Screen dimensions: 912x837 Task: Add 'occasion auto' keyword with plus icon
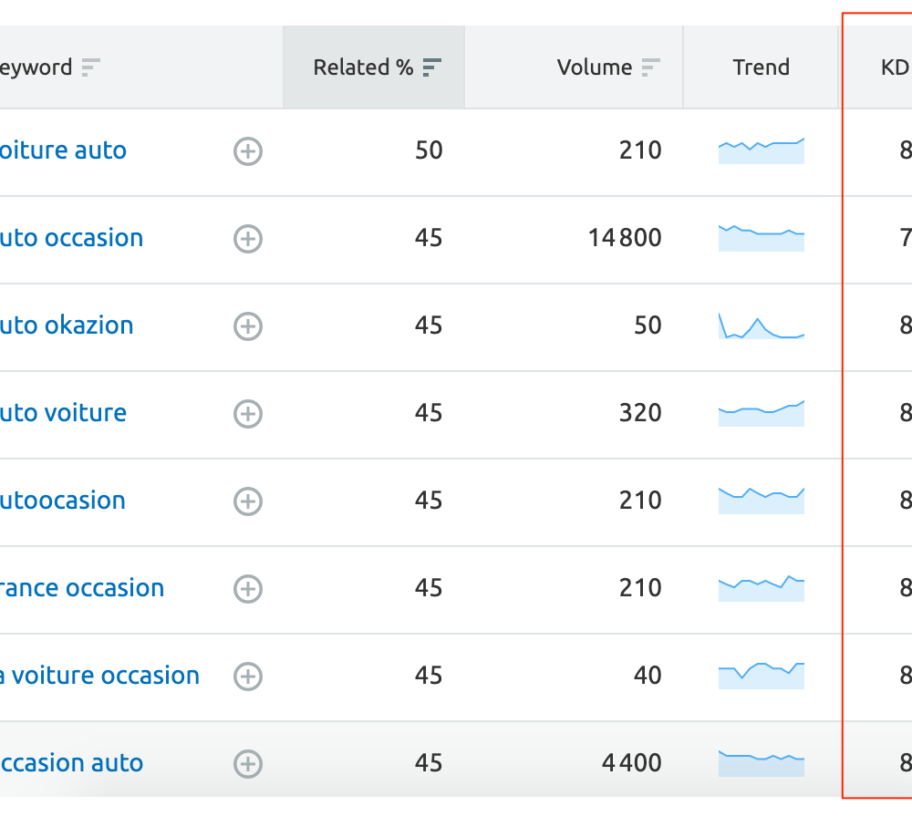[248, 764]
